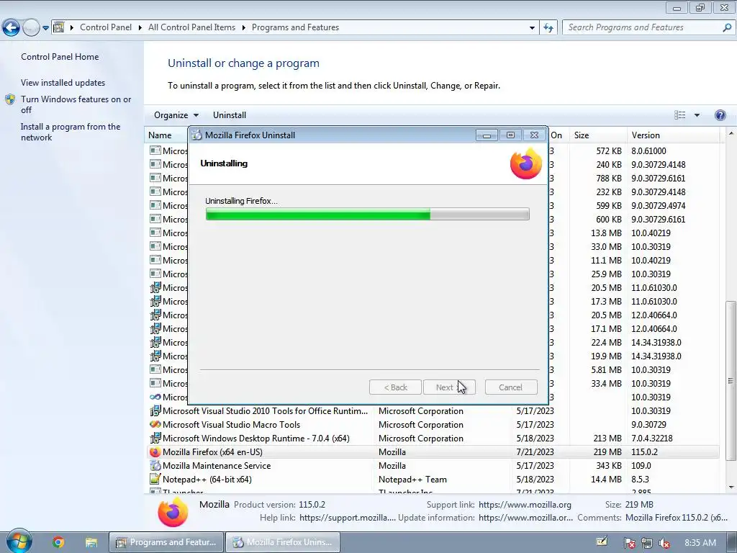Click the change view icon
This screenshot has width=737, height=553.
point(679,115)
